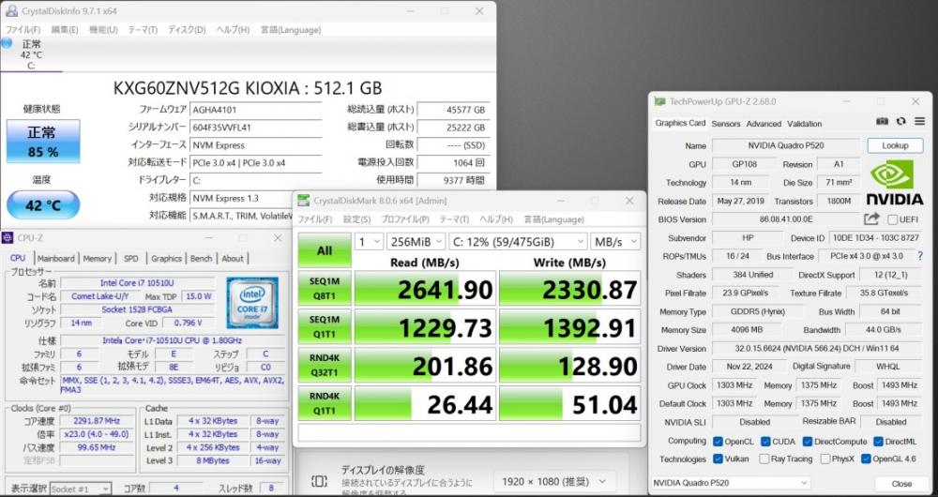Open the 256MiB test size dropdown
938x497 pixels.
[416, 242]
